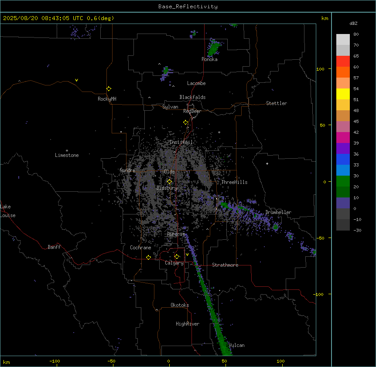Click the Sylvan label

pos(170,107)
